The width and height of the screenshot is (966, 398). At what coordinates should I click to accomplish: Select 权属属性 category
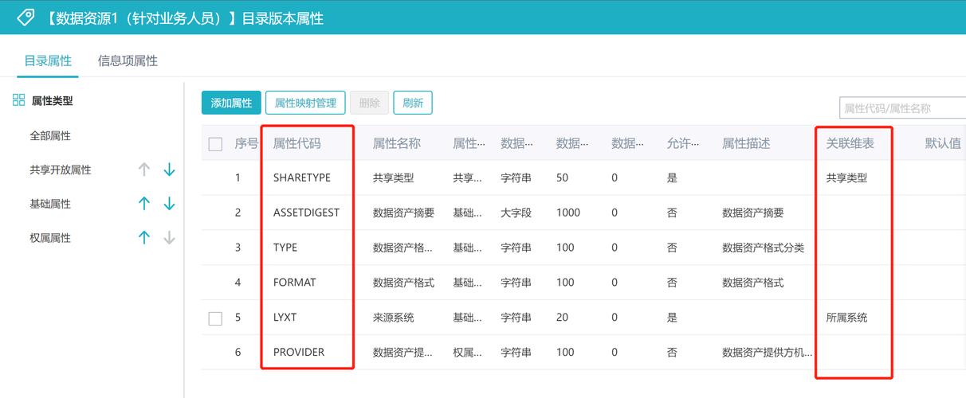coord(50,238)
